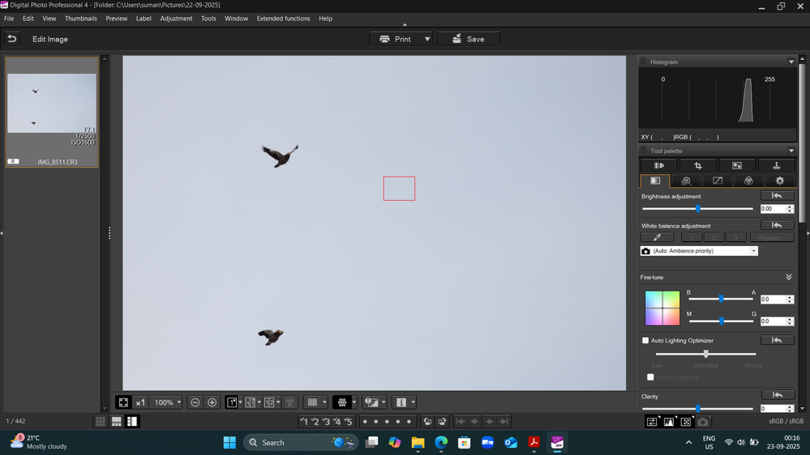The image size is (810, 455).
Task: Toggle the tool palette display button
Action: [652, 422]
